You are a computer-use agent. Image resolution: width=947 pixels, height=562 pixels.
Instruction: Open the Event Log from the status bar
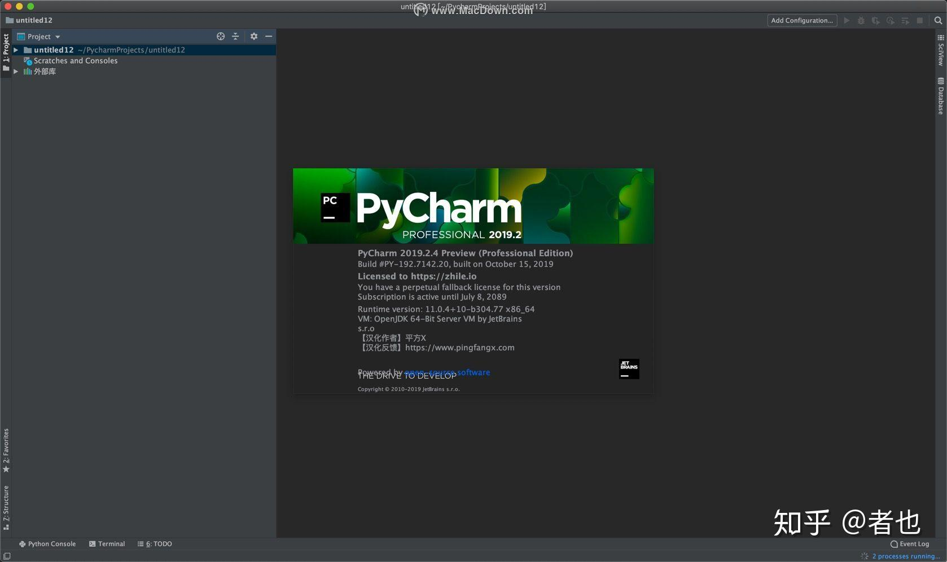[x=910, y=544]
